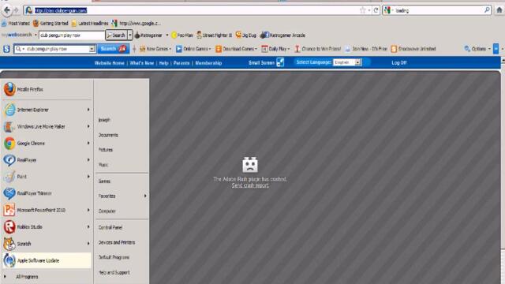Open the Select Language dropdown
Viewport: 505px width, 284px height.
click(347, 62)
